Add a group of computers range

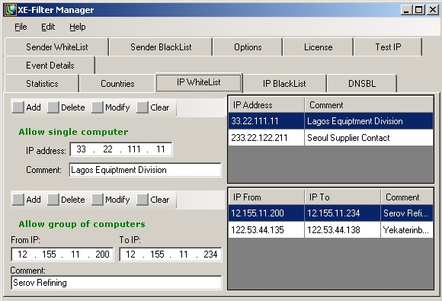[27, 200]
